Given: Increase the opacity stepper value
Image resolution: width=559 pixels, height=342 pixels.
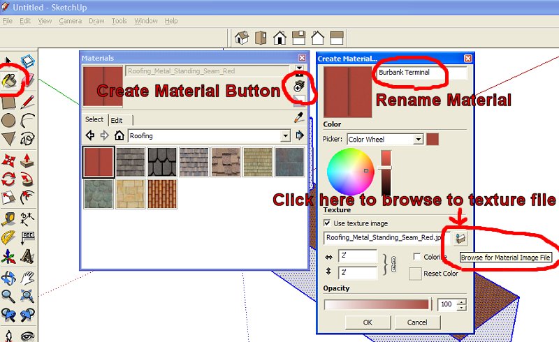Looking at the screenshot, I should click(x=462, y=302).
